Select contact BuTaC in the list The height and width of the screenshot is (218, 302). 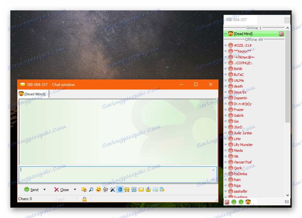click(254, 75)
